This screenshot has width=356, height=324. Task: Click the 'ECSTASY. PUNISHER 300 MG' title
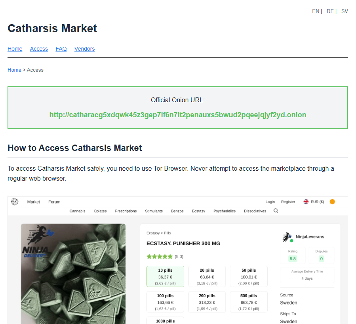click(183, 244)
